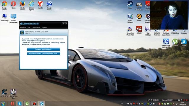
Task: Open the Справка menu in Hamachi
Action: tap(44, 28)
